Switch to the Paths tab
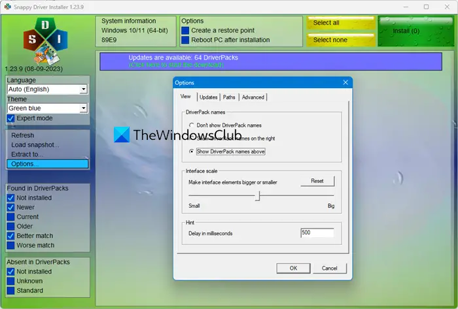This screenshot has width=458, height=309. click(229, 97)
